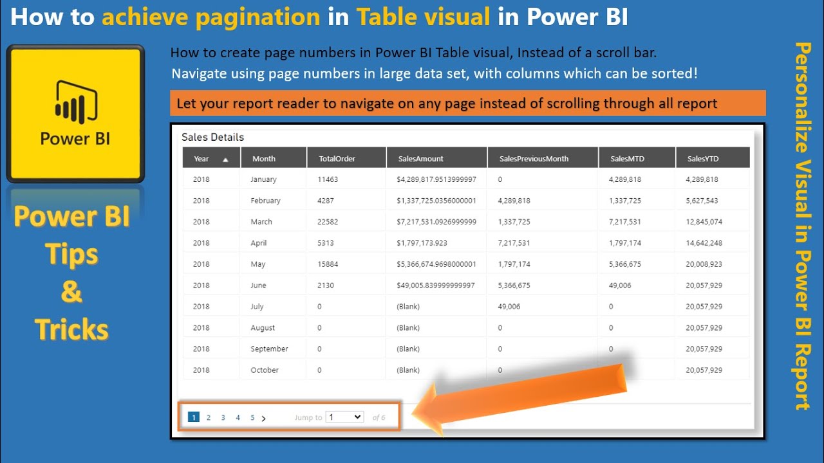Select the "February" month cell
This screenshot has height=463, width=824.
coord(265,201)
